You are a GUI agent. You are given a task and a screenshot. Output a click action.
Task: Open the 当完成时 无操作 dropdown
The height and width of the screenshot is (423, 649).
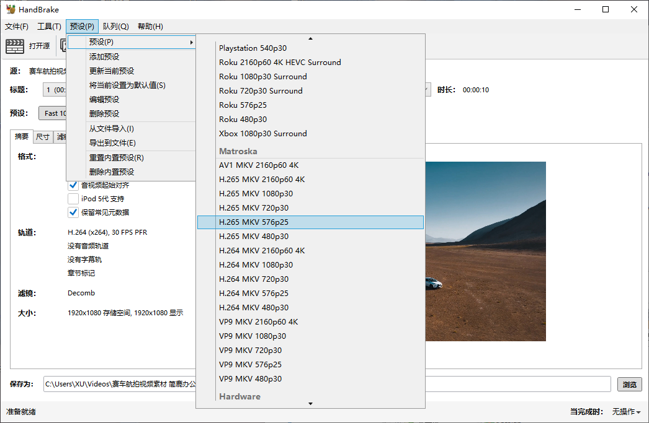click(x=626, y=411)
